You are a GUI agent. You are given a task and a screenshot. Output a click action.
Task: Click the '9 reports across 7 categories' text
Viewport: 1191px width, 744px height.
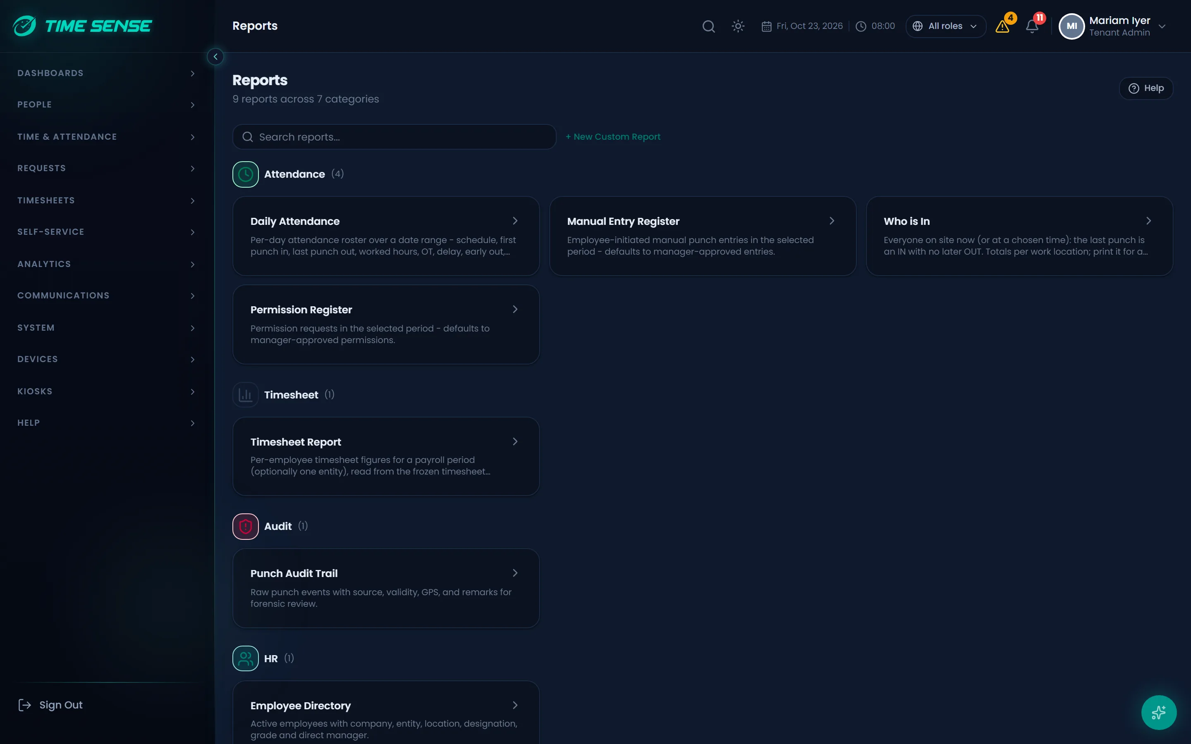pyautogui.click(x=306, y=99)
